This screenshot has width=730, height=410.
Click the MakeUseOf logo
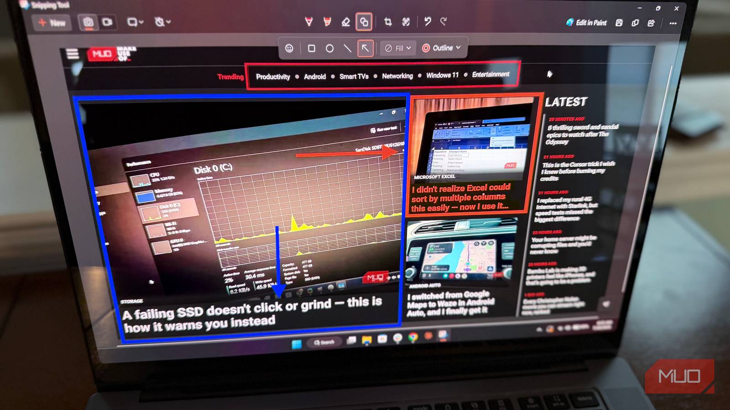click(x=112, y=54)
